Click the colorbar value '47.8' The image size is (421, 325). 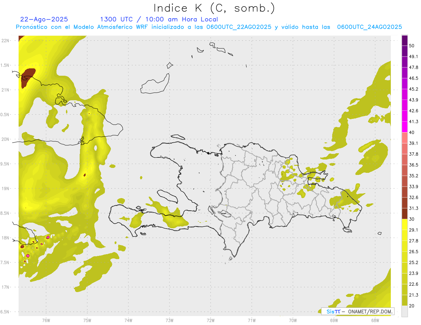[x=414, y=67]
